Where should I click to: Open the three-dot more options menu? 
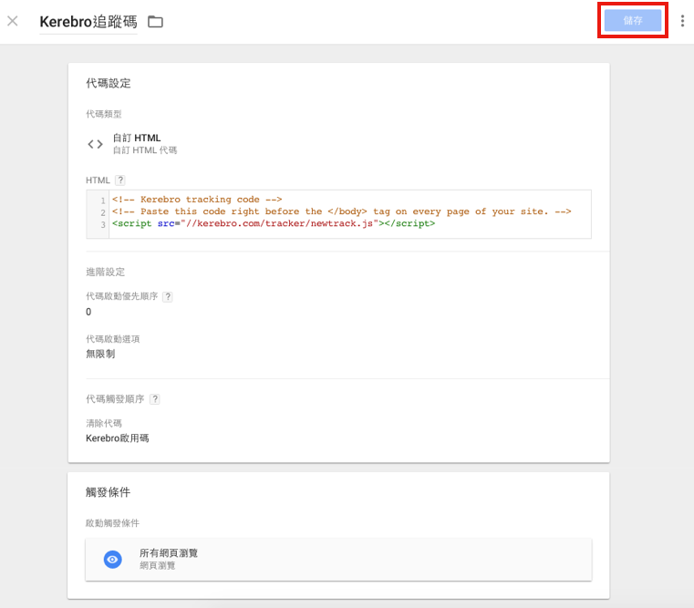[x=682, y=21]
